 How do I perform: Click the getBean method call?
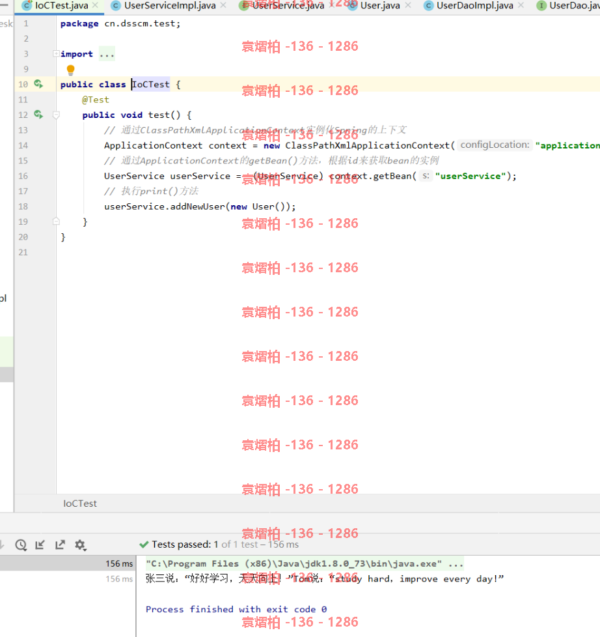[x=392, y=176]
